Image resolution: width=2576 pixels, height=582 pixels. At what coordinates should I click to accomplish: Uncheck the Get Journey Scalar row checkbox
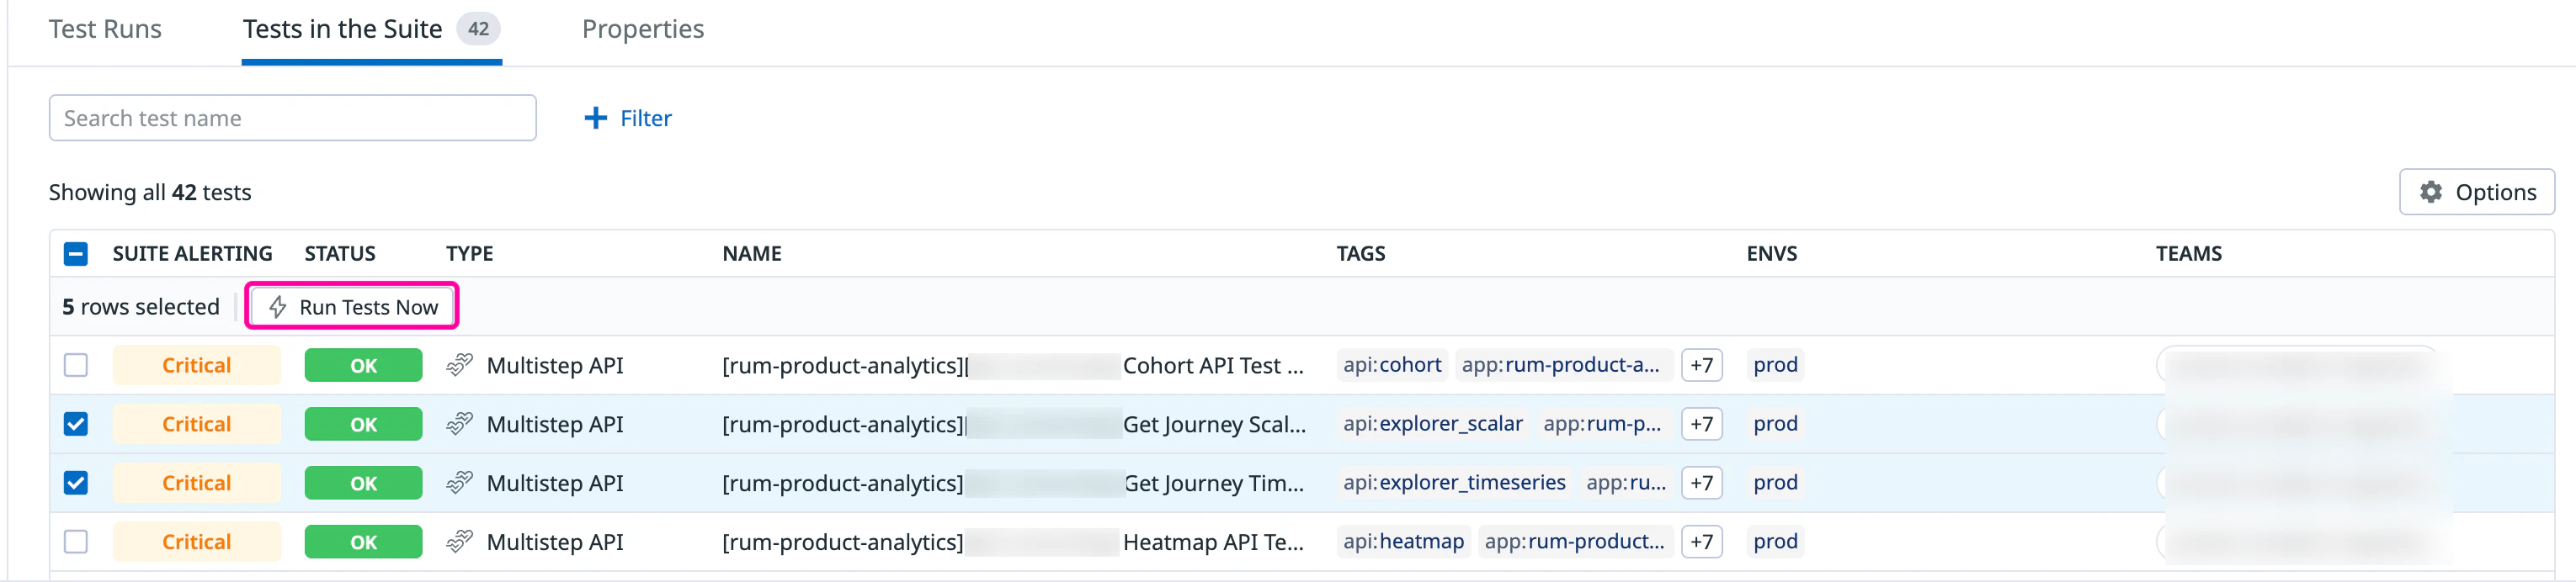76,424
